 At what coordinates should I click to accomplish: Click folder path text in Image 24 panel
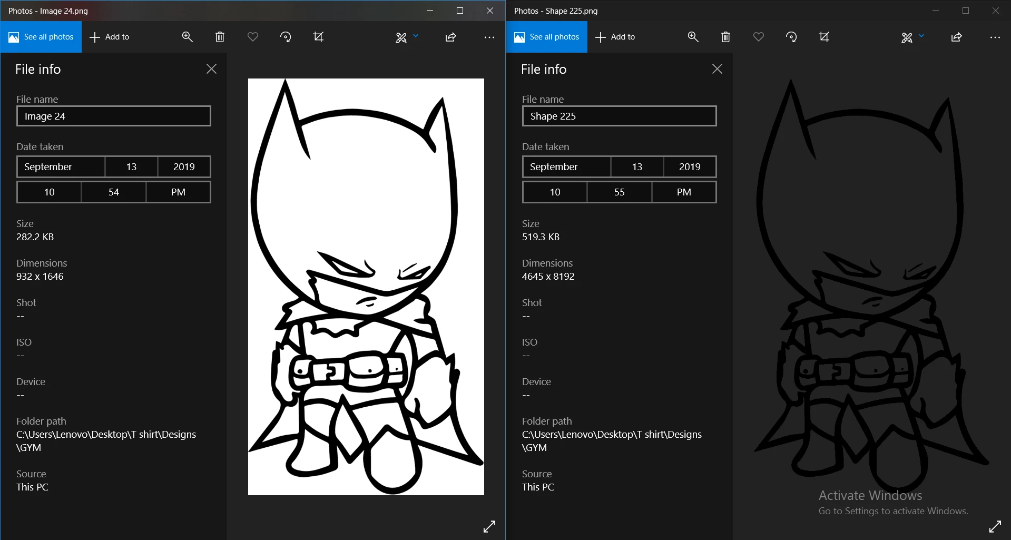(106, 441)
